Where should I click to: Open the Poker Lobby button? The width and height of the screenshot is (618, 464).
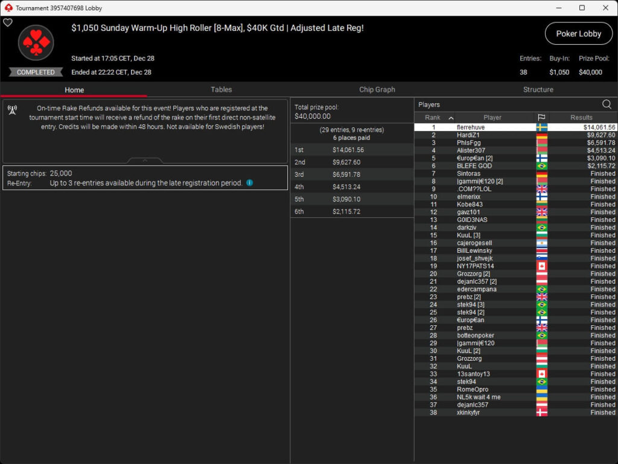(x=578, y=34)
